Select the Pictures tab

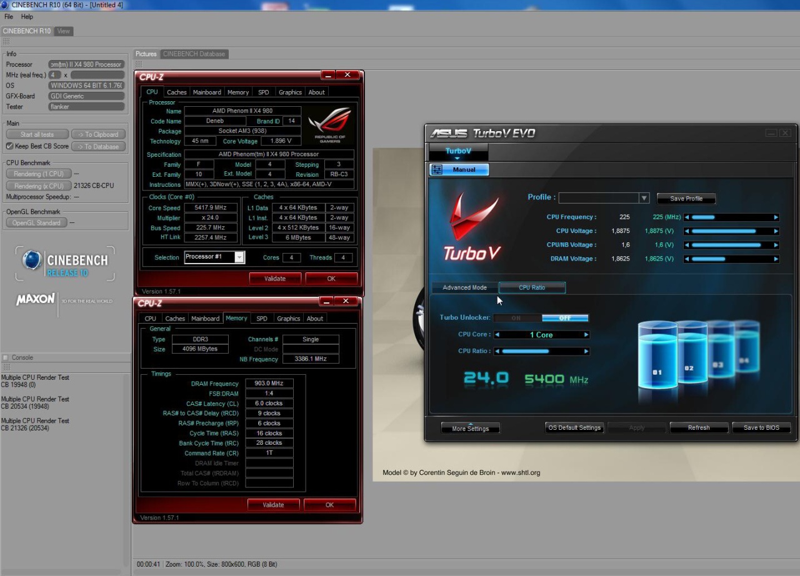tap(146, 54)
